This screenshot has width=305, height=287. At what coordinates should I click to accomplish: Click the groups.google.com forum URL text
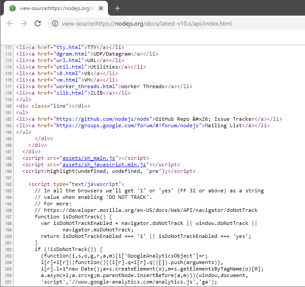coord(127,125)
